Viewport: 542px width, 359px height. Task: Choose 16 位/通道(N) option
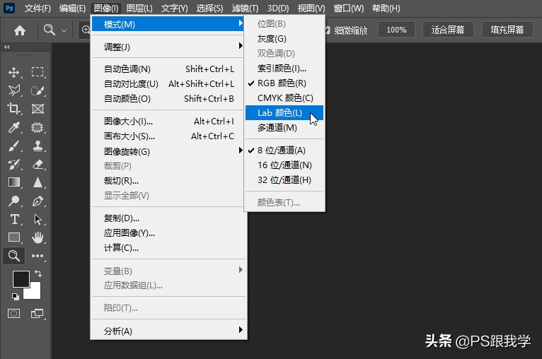(x=284, y=165)
